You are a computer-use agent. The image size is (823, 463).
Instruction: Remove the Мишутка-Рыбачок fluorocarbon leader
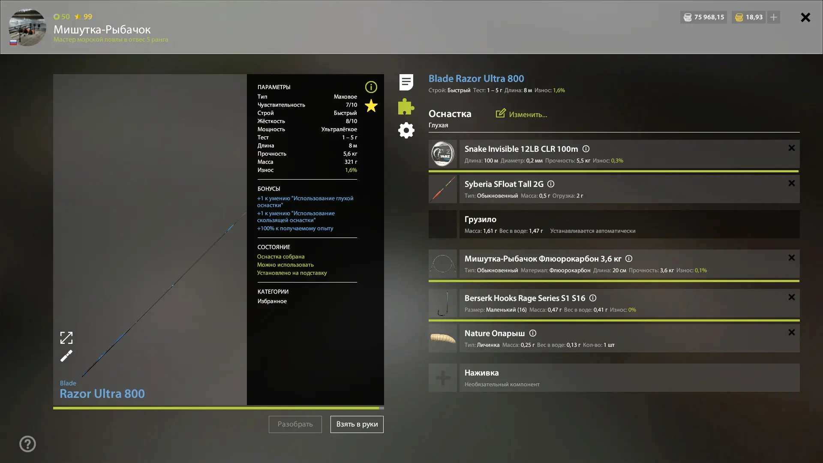point(791,258)
